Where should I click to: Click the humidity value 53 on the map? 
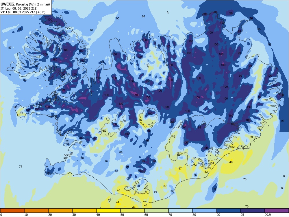[x=206, y=172]
